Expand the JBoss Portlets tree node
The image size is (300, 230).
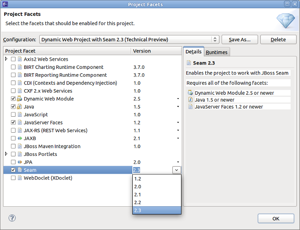tap(6, 154)
